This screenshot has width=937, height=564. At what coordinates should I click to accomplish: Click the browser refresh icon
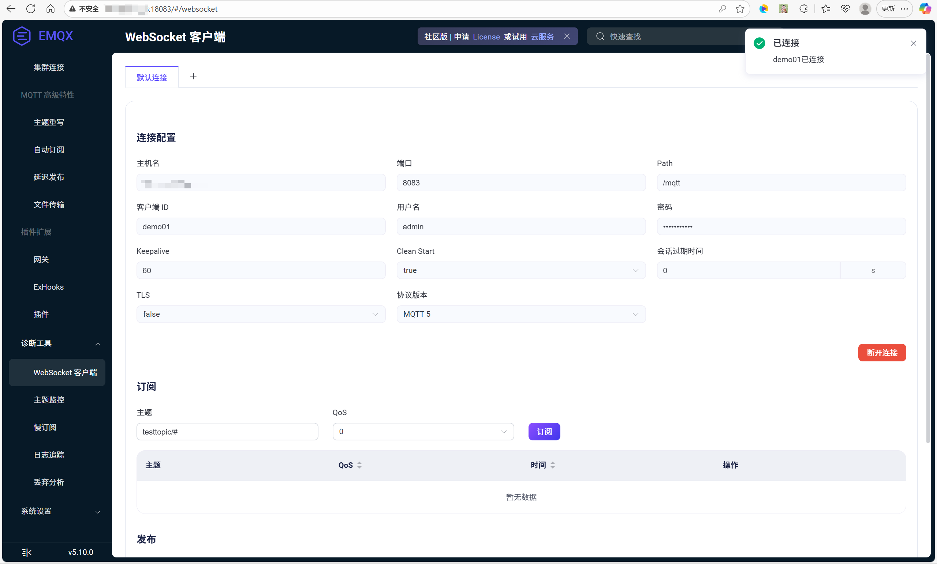(x=31, y=9)
